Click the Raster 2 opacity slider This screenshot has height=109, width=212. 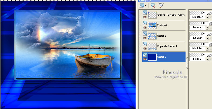[x=199, y=55]
